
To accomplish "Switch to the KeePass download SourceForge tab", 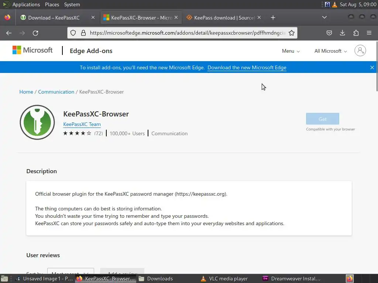I will point(224,18).
